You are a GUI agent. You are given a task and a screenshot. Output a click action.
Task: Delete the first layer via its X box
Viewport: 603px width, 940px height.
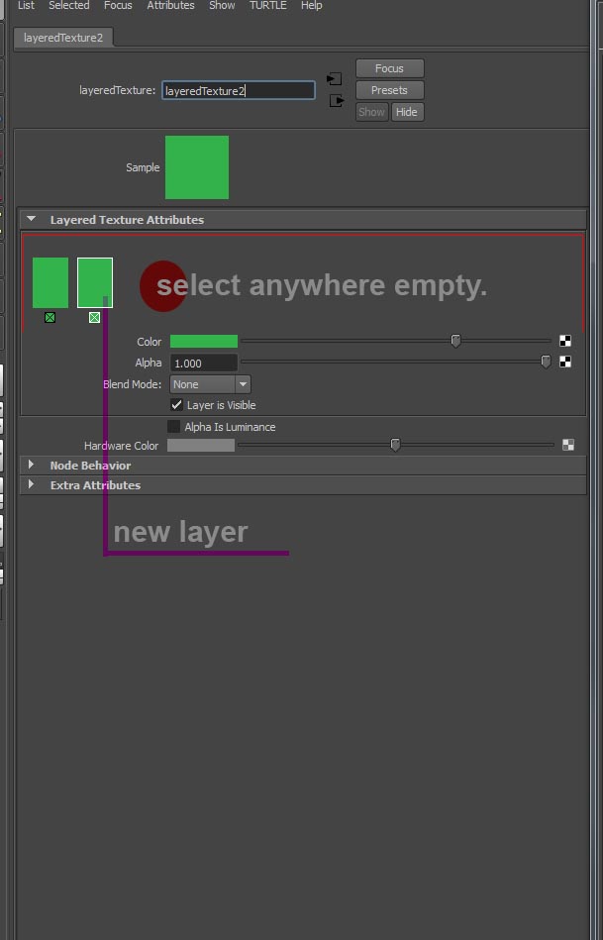pyautogui.click(x=50, y=317)
